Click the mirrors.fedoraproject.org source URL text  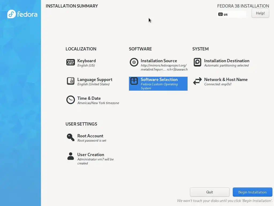pyautogui.click(x=164, y=67)
